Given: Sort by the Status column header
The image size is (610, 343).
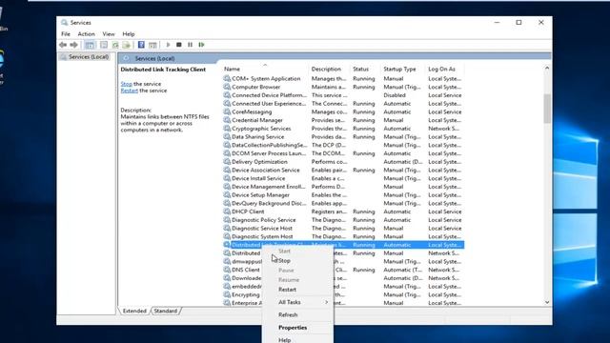Looking at the screenshot, I should coord(365,69).
